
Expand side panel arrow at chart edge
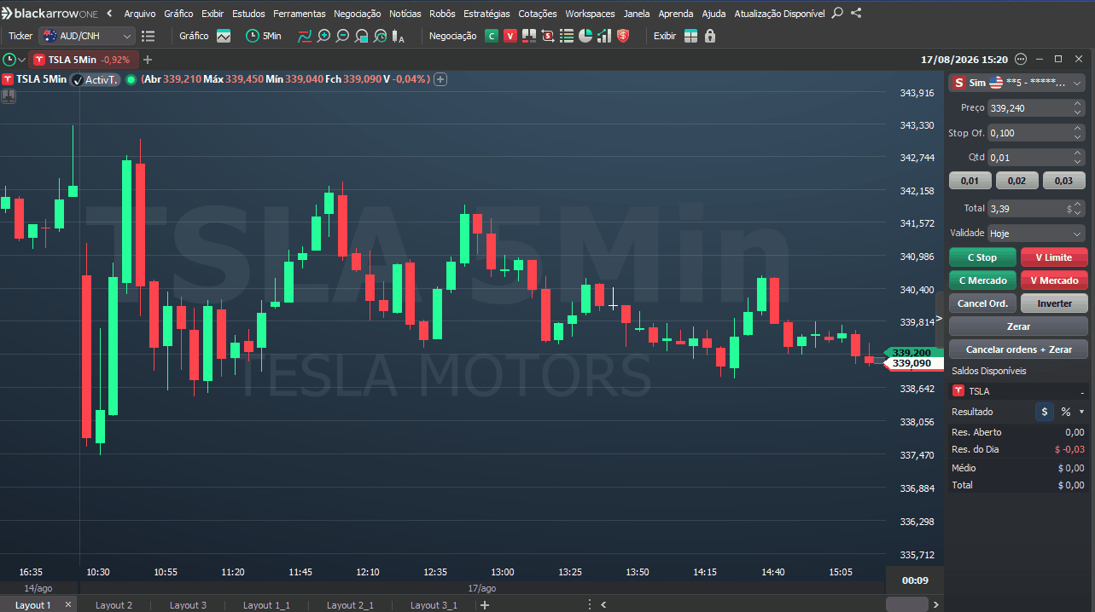pyautogui.click(x=939, y=319)
